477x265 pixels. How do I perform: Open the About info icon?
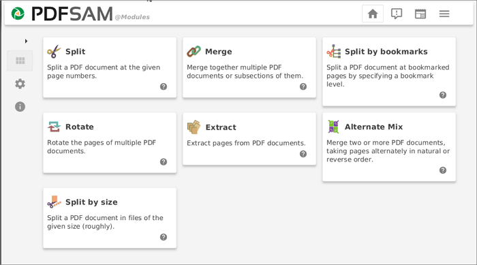[x=20, y=107]
